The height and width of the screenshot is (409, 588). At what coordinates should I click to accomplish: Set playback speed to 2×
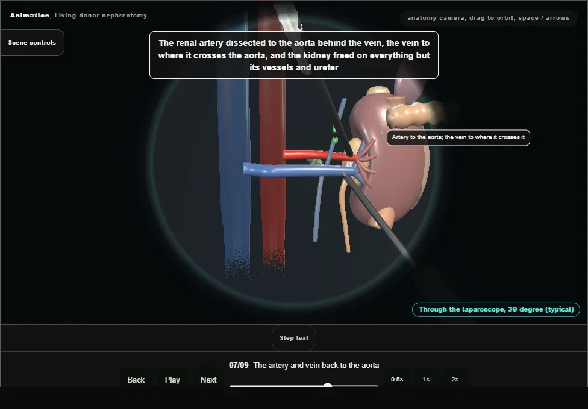(455, 379)
